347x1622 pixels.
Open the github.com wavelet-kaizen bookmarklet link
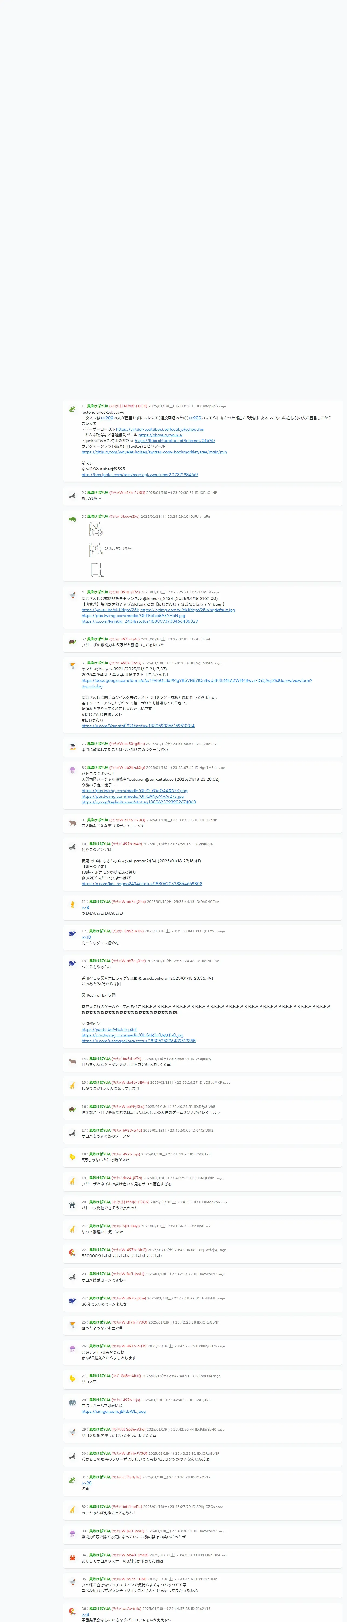154,452
